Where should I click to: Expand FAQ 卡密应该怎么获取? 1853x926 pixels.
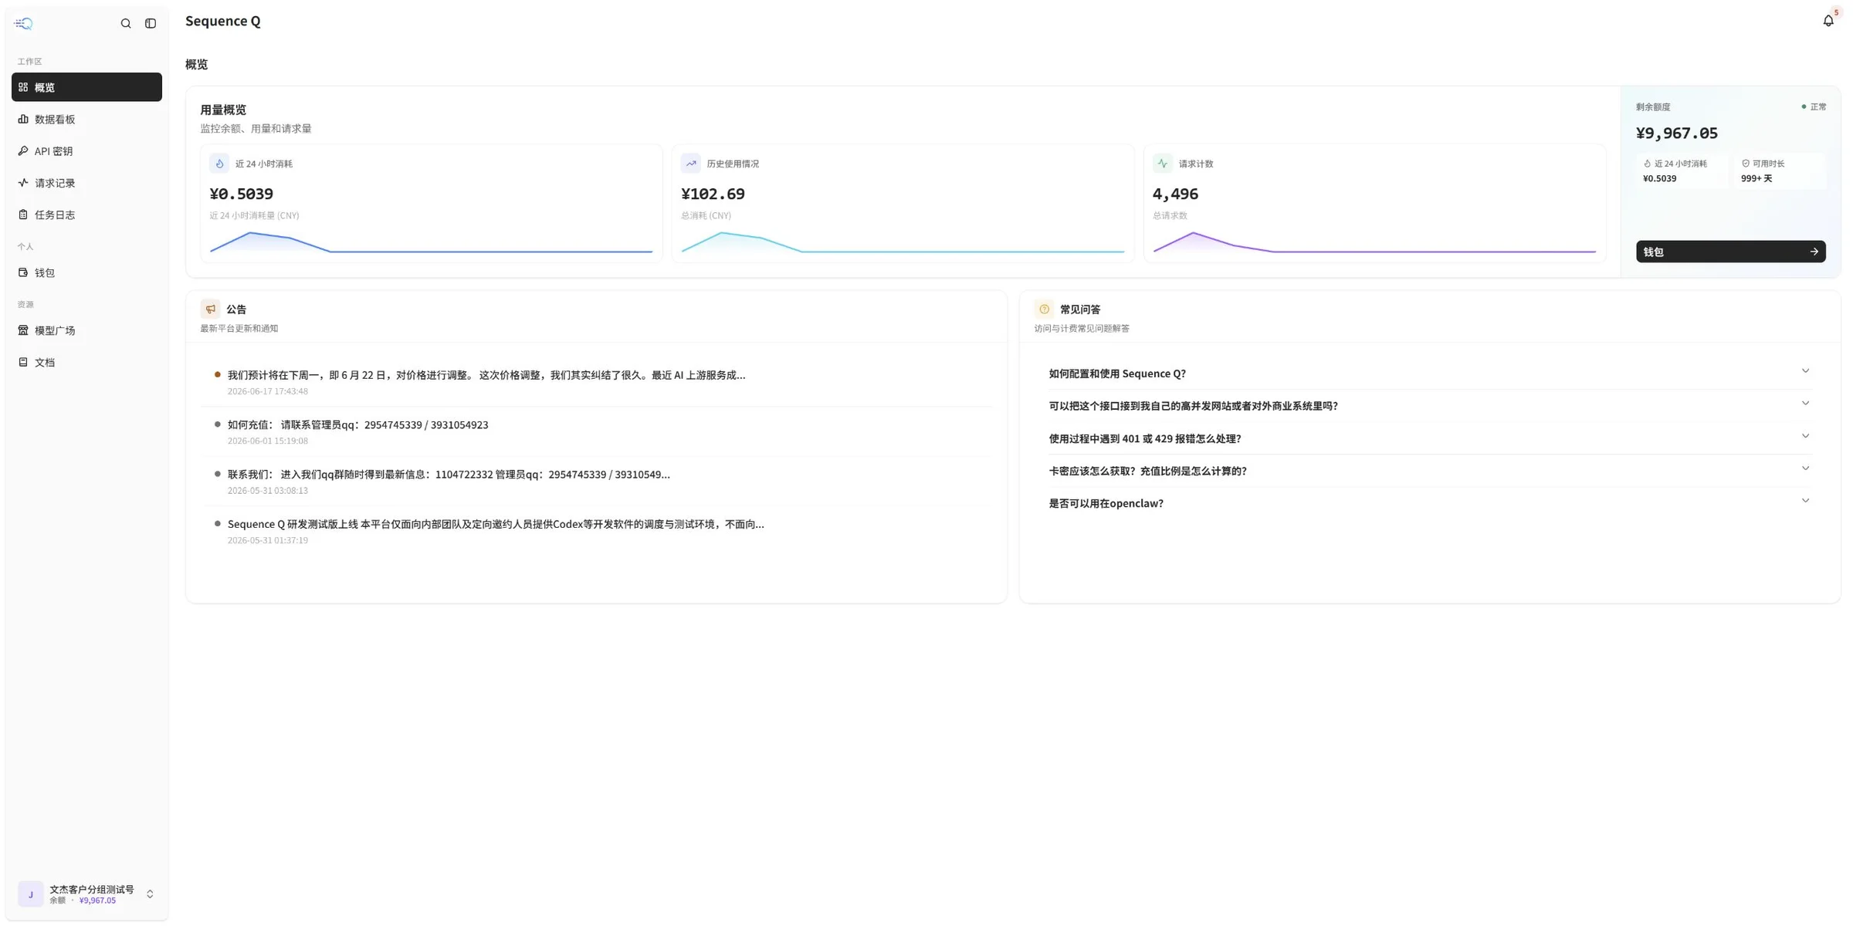[x=1429, y=471]
